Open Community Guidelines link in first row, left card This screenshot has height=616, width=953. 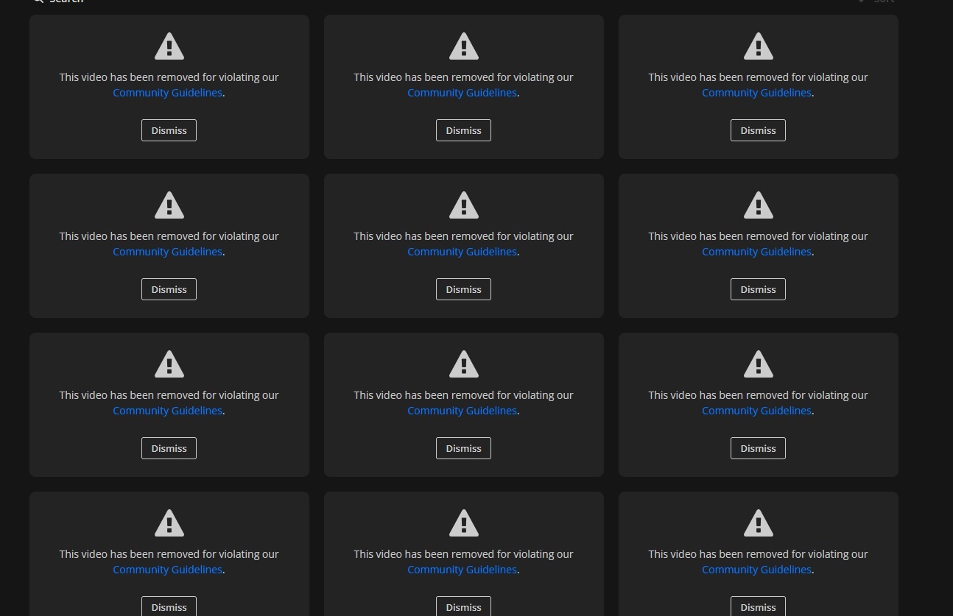[167, 93]
